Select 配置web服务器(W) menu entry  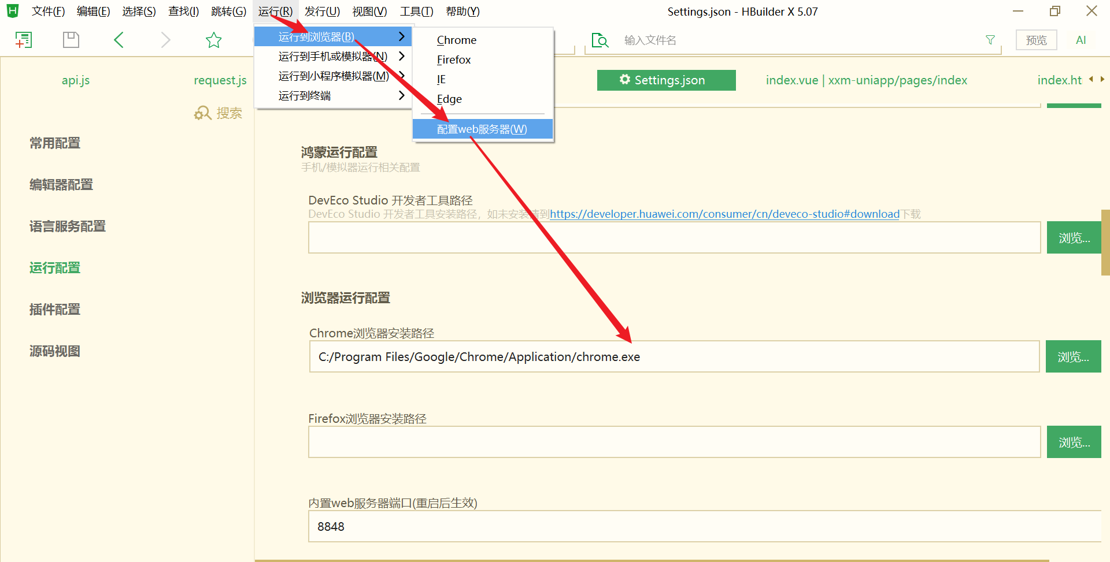pyautogui.click(x=483, y=129)
